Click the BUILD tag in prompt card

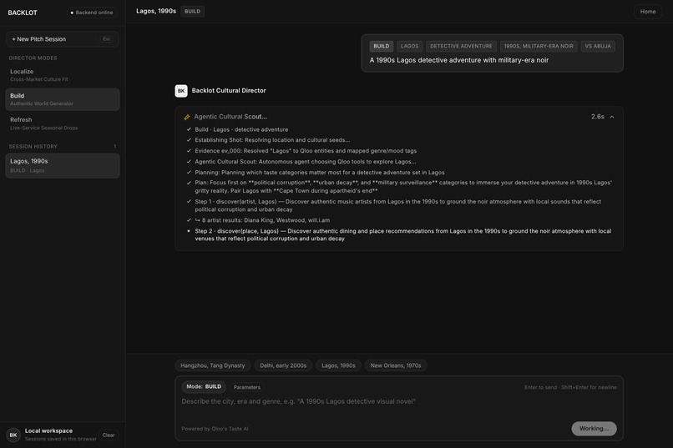pyautogui.click(x=381, y=46)
